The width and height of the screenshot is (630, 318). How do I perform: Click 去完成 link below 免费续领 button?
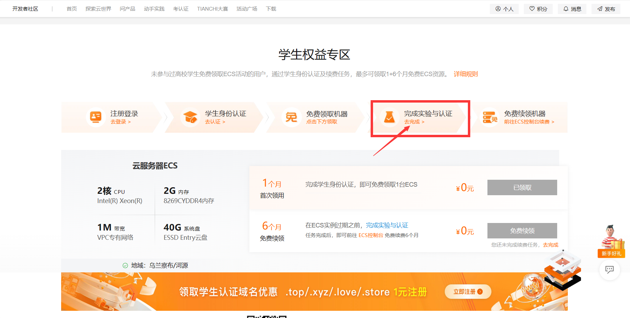tap(551, 245)
